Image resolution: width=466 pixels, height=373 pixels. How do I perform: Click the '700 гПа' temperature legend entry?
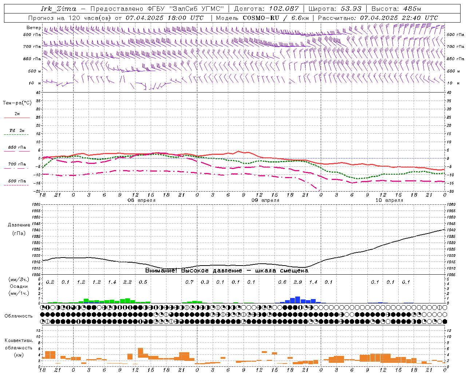click(x=17, y=164)
